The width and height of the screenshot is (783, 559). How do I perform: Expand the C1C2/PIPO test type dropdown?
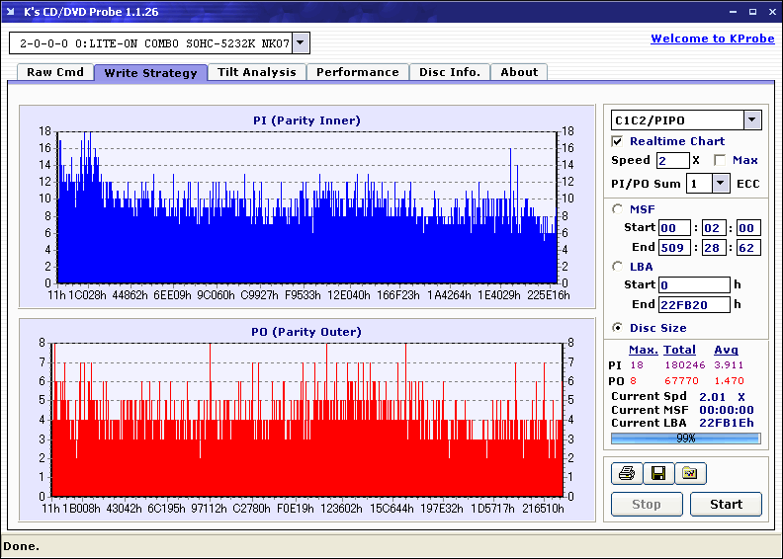click(751, 120)
